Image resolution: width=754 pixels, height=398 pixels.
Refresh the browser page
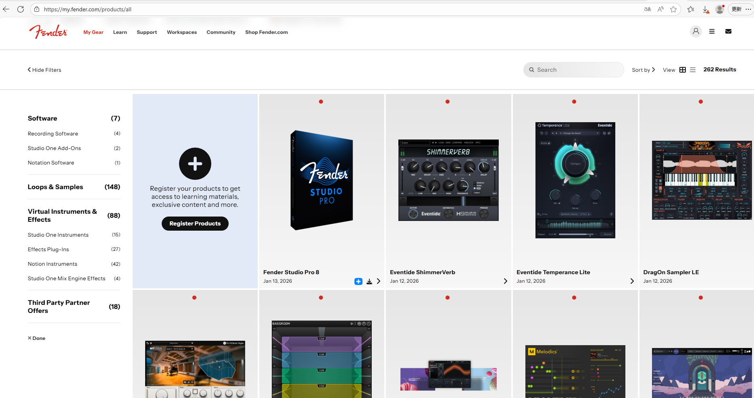(21, 9)
